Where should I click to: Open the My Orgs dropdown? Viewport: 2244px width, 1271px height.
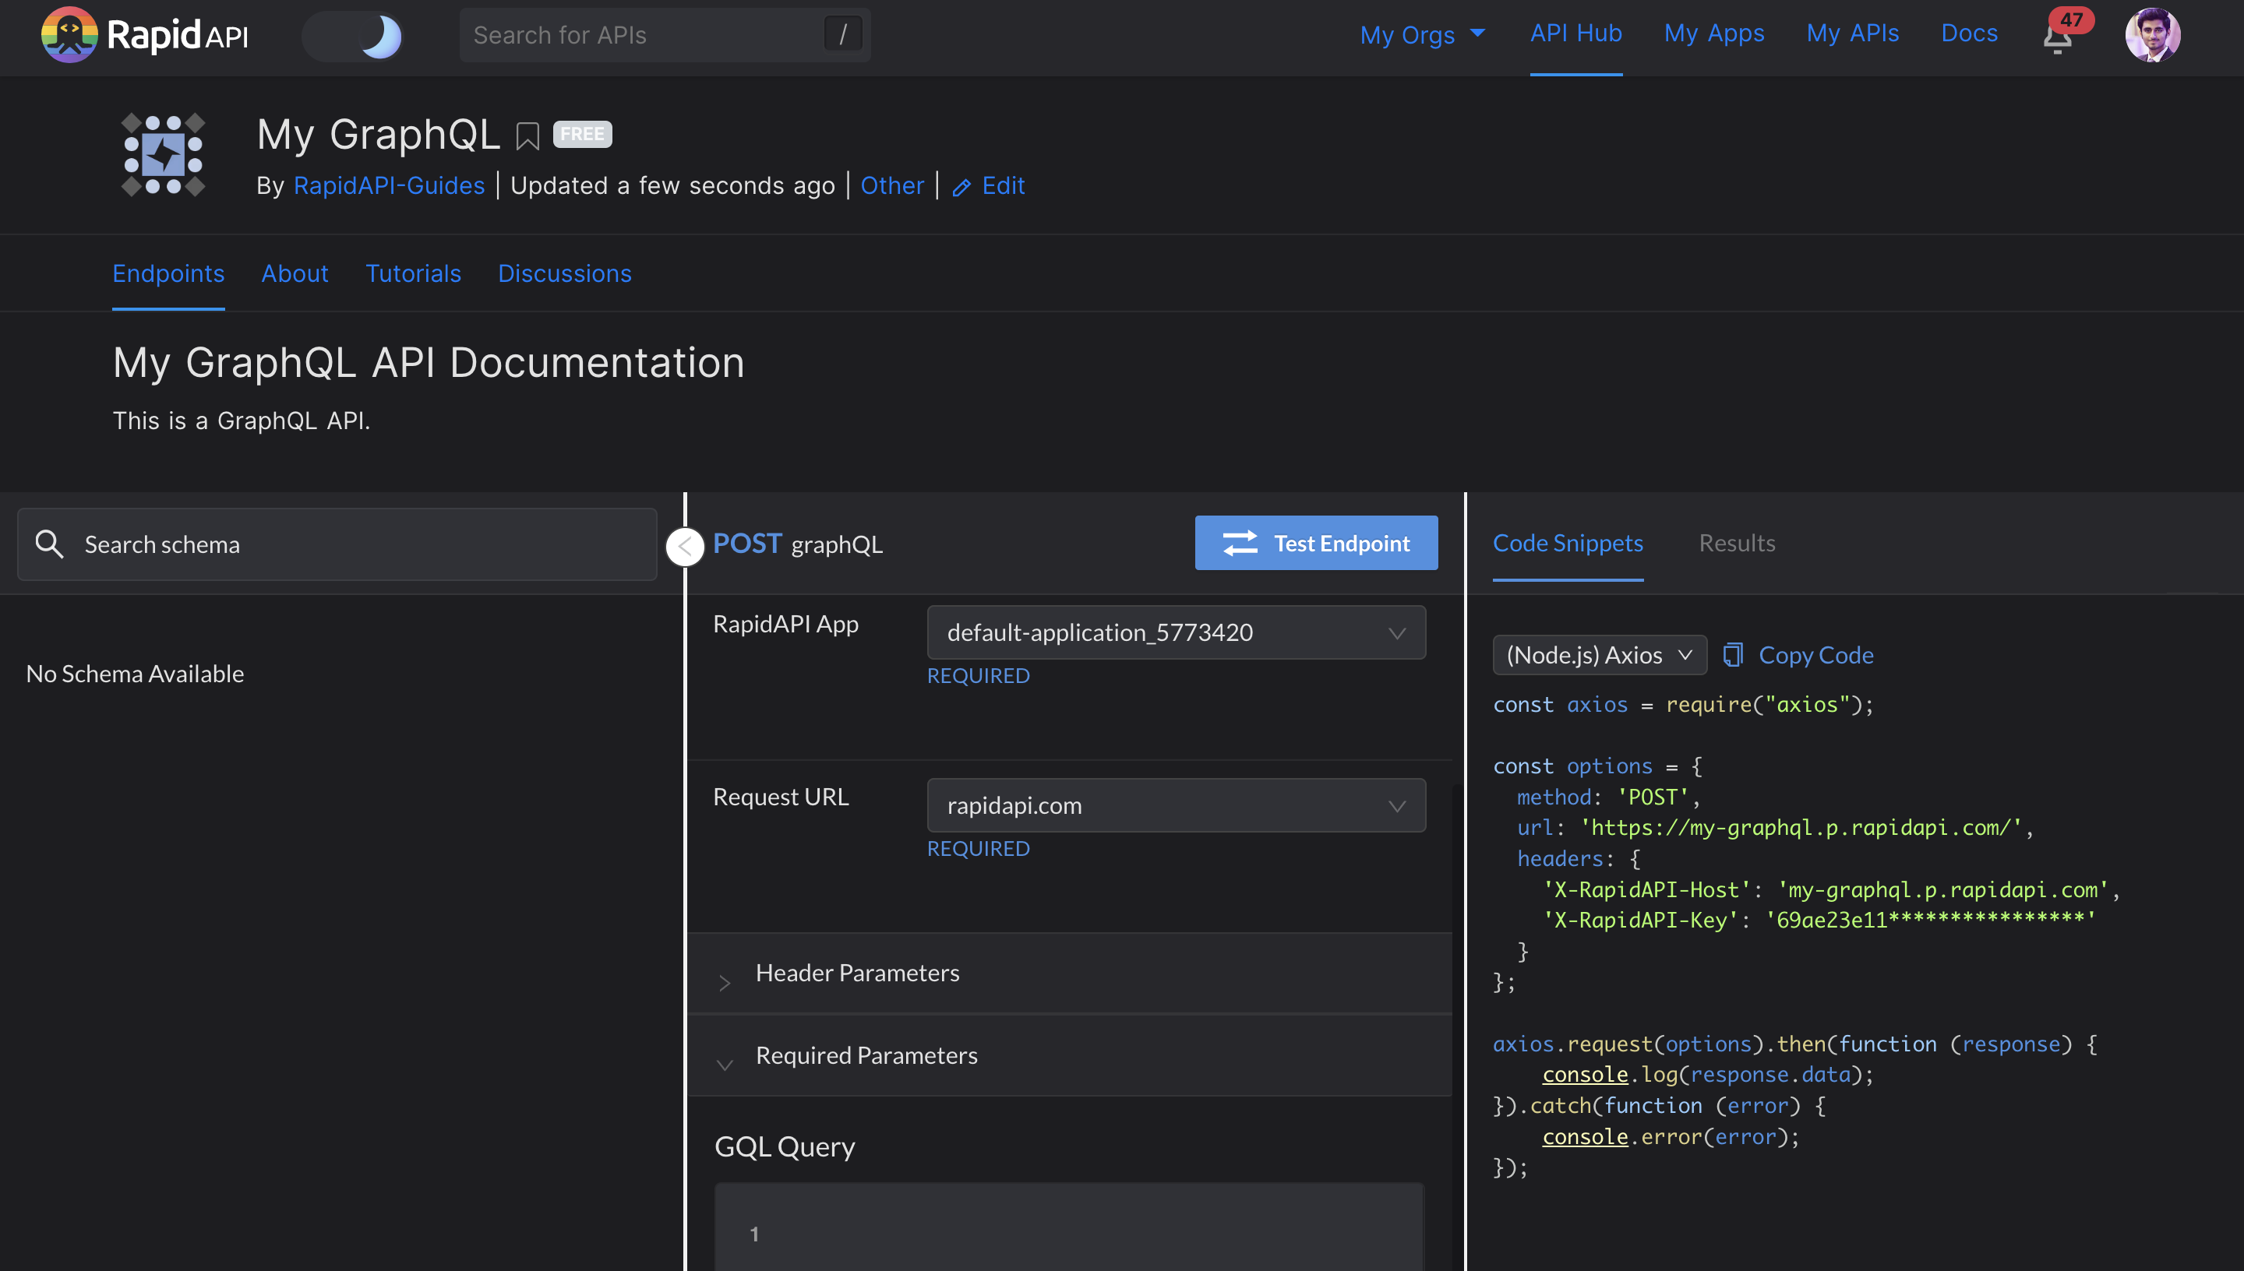(x=1421, y=35)
